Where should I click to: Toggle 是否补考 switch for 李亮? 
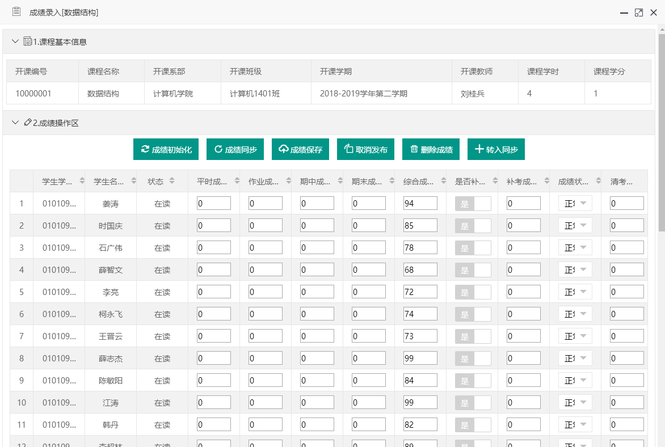tap(473, 292)
